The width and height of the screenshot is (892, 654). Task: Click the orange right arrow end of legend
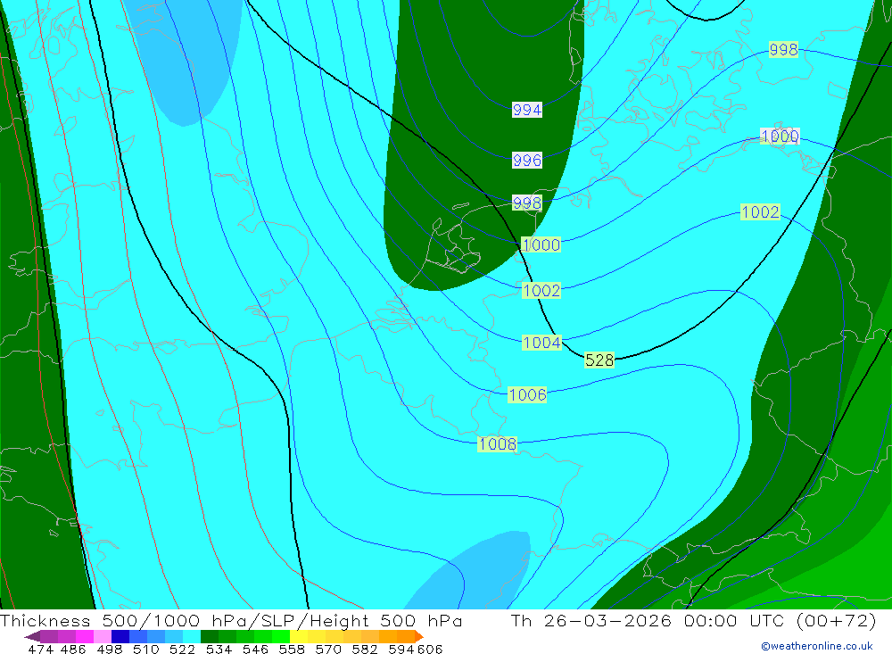point(419,636)
